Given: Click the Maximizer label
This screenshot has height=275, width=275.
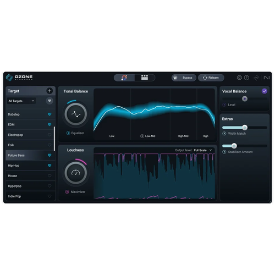Looking at the screenshot, I should coord(78,192).
